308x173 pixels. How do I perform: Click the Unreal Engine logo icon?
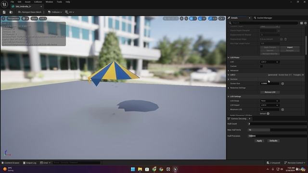click(x=4, y=4)
